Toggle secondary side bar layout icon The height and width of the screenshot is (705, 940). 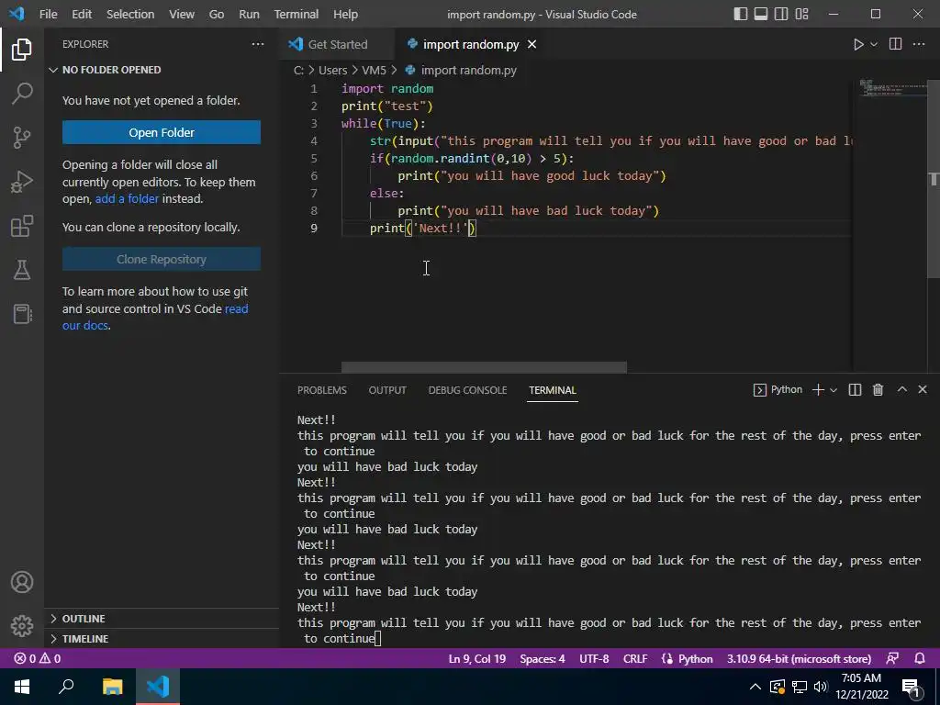click(x=781, y=14)
